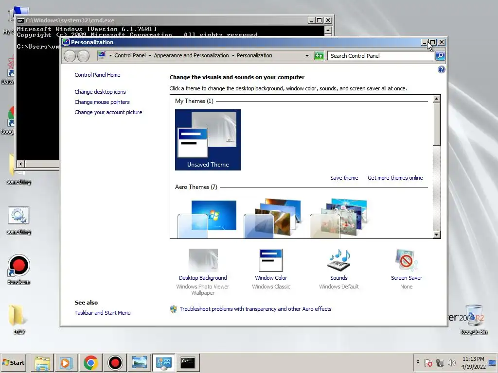
Task: Click Get more themes online
Action: pyautogui.click(x=395, y=178)
